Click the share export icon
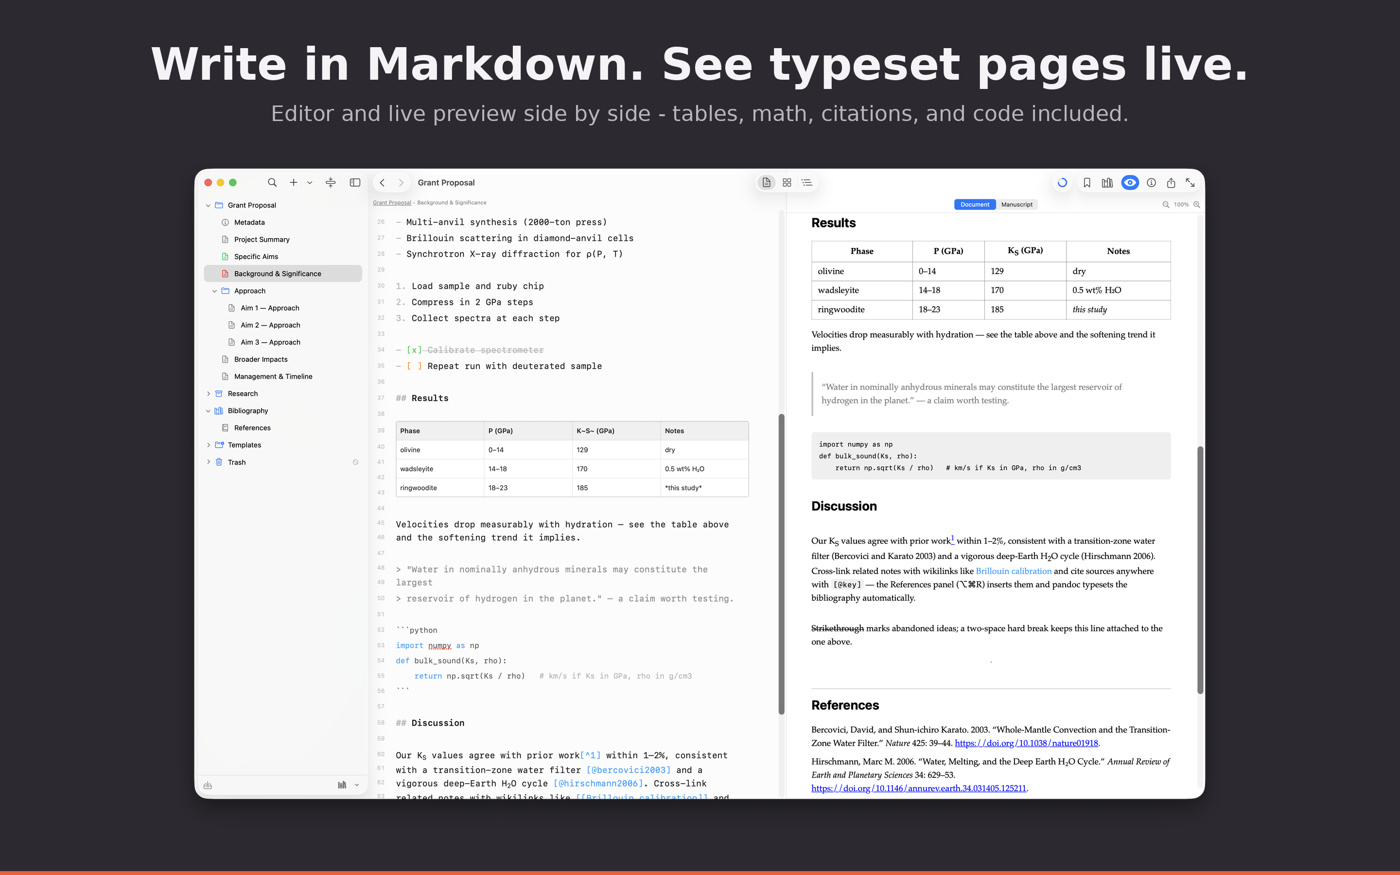The height and width of the screenshot is (875, 1400). click(x=1171, y=182)
